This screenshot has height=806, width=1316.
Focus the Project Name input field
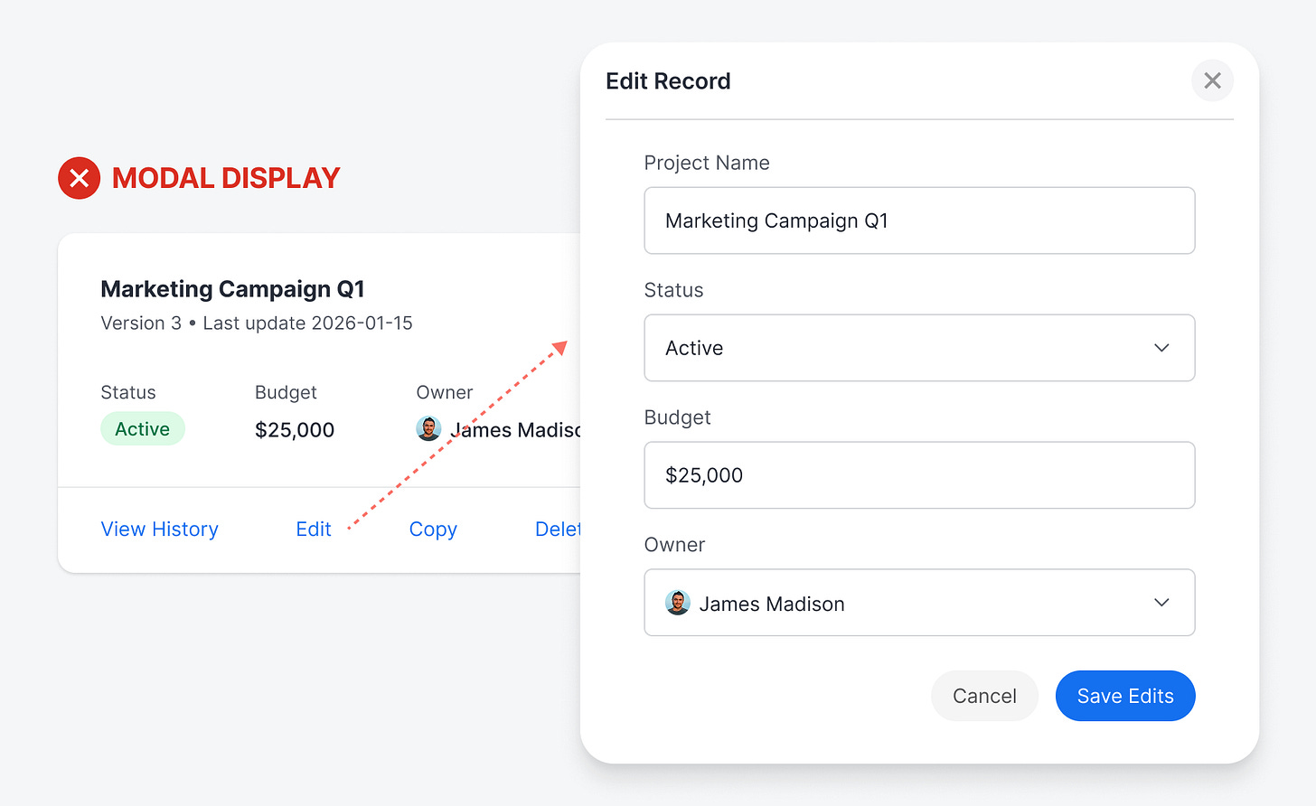[919, 220]
